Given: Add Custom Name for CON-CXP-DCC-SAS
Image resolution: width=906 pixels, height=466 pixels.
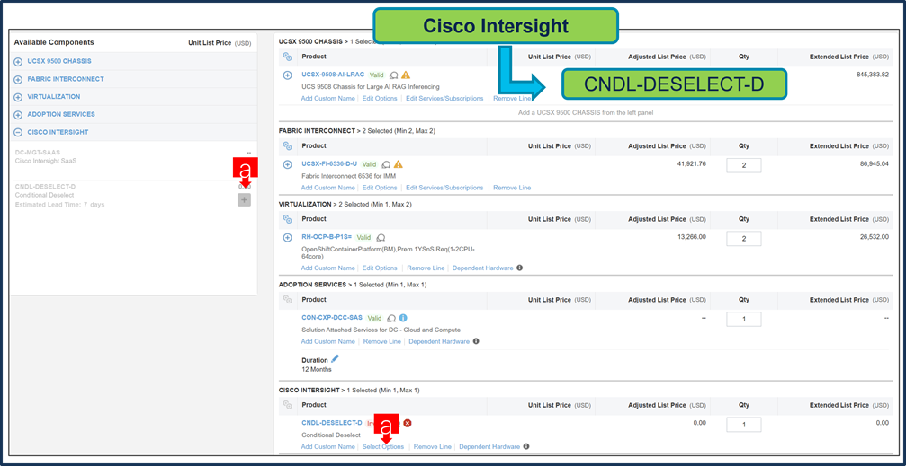Looking at the screenshot, I should [x=327, y=341].
